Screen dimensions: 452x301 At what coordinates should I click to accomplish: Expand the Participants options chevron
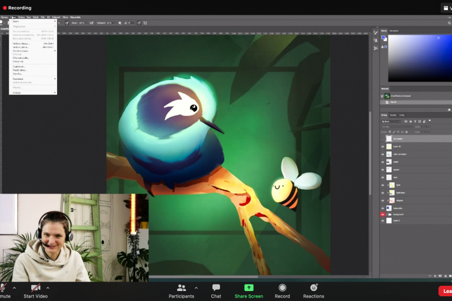tap(196, 288)
